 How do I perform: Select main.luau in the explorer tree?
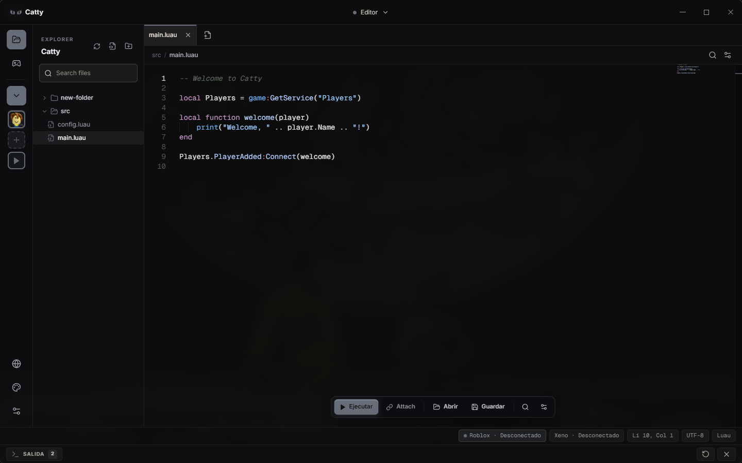pyautogui.click(x=88, y=138)
